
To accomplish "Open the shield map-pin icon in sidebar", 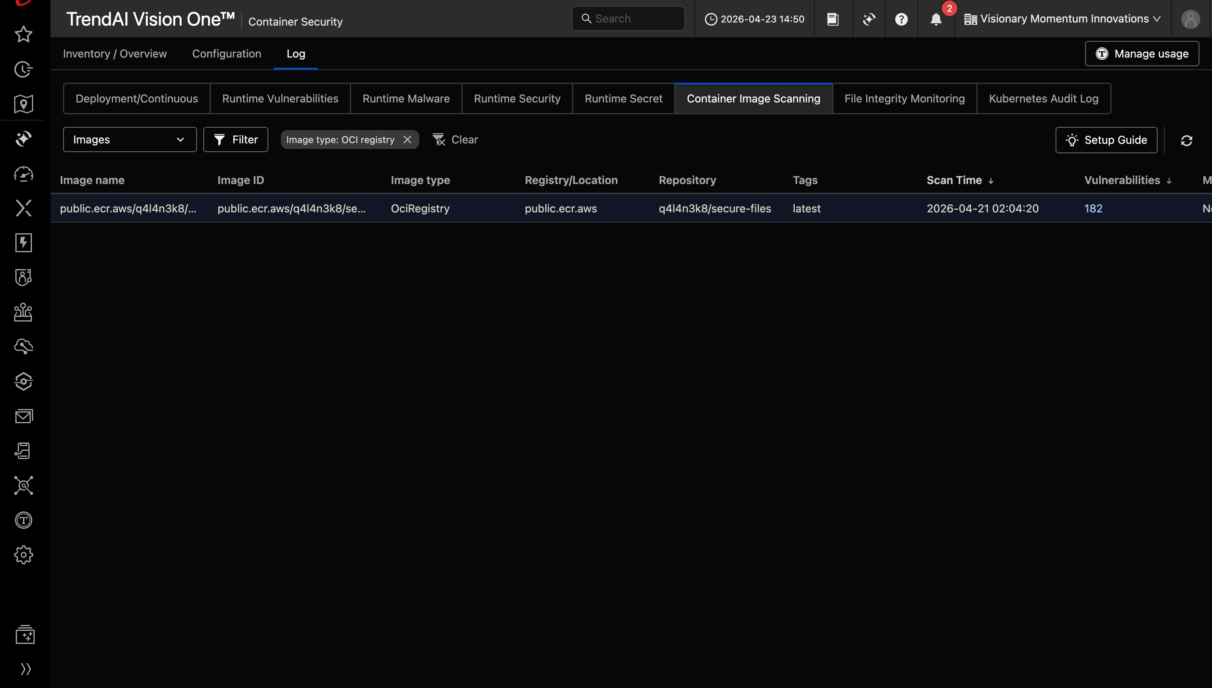I will click(x=23, y=104).
